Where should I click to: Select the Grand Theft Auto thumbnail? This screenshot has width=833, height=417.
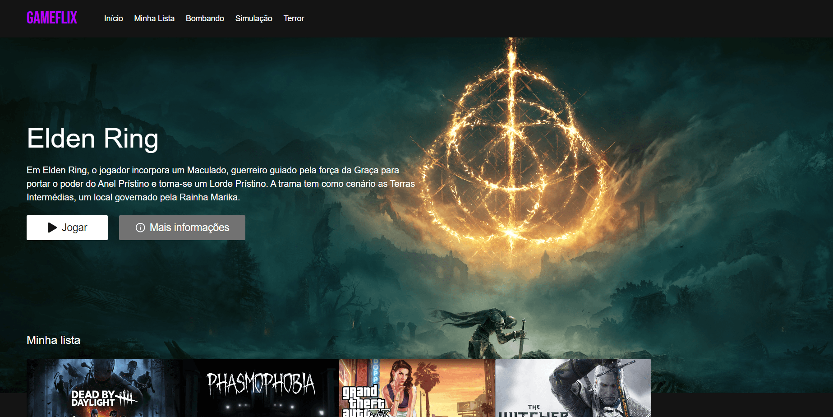click(417, 388)
